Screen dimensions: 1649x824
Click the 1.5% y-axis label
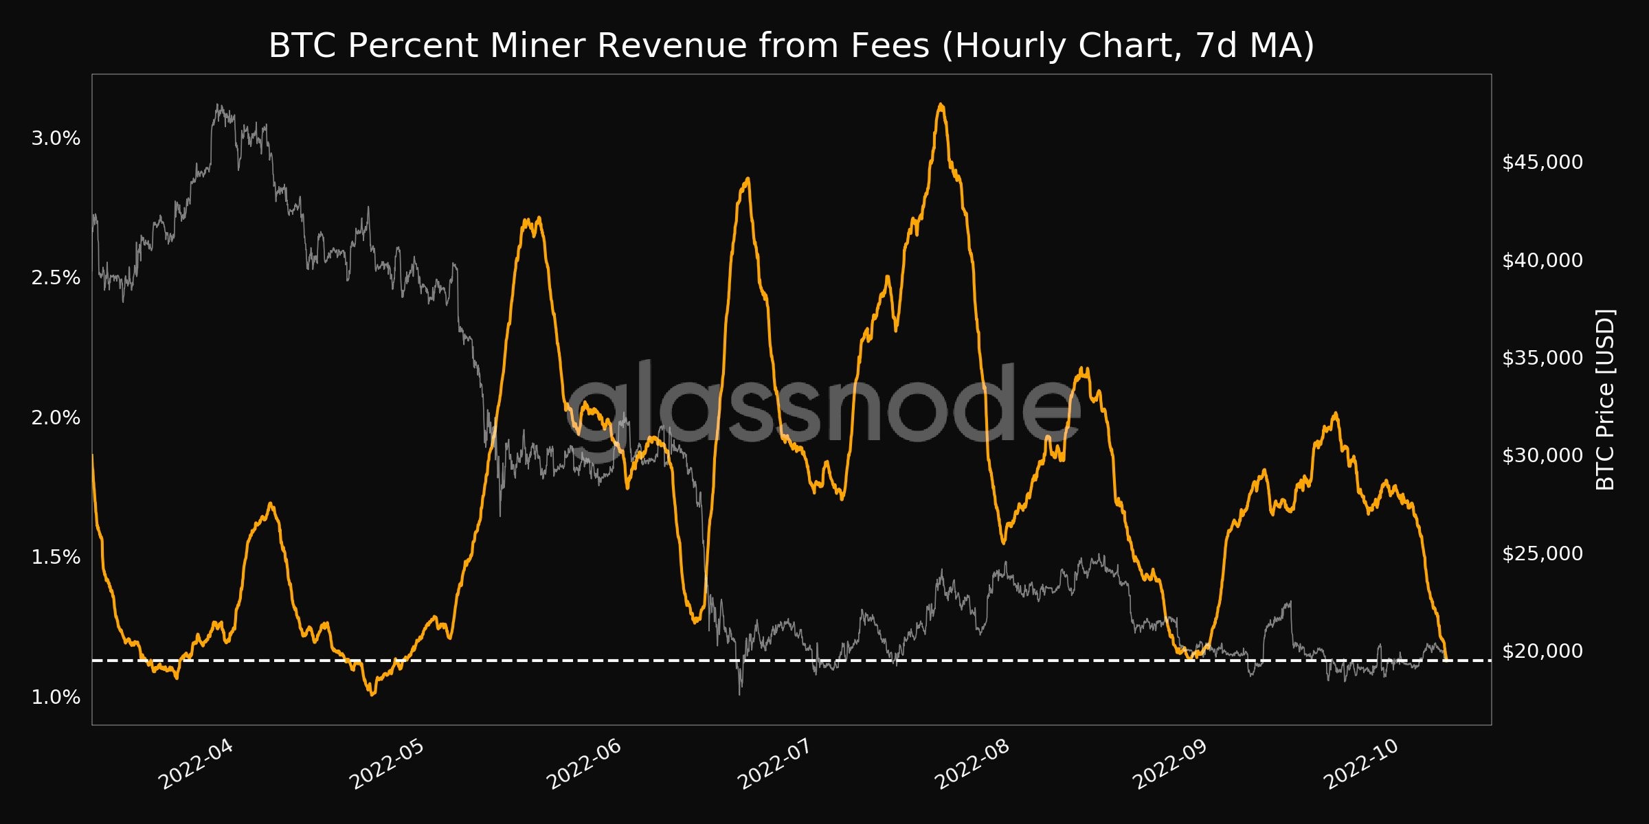[x=56, y=557]
